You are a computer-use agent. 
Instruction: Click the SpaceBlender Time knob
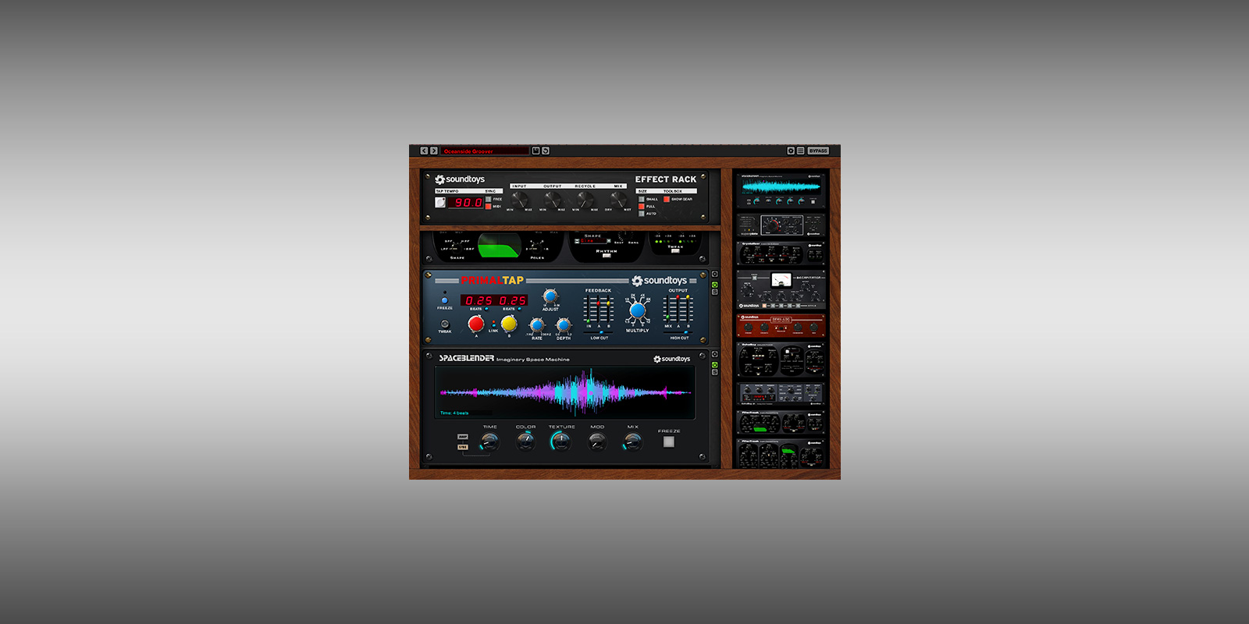489,442
